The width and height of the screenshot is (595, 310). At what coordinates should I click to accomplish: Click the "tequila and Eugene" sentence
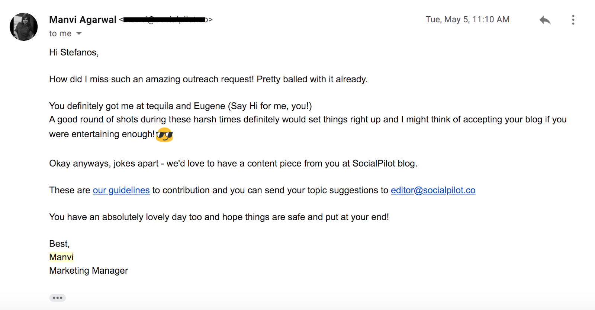tap(180, 106)
